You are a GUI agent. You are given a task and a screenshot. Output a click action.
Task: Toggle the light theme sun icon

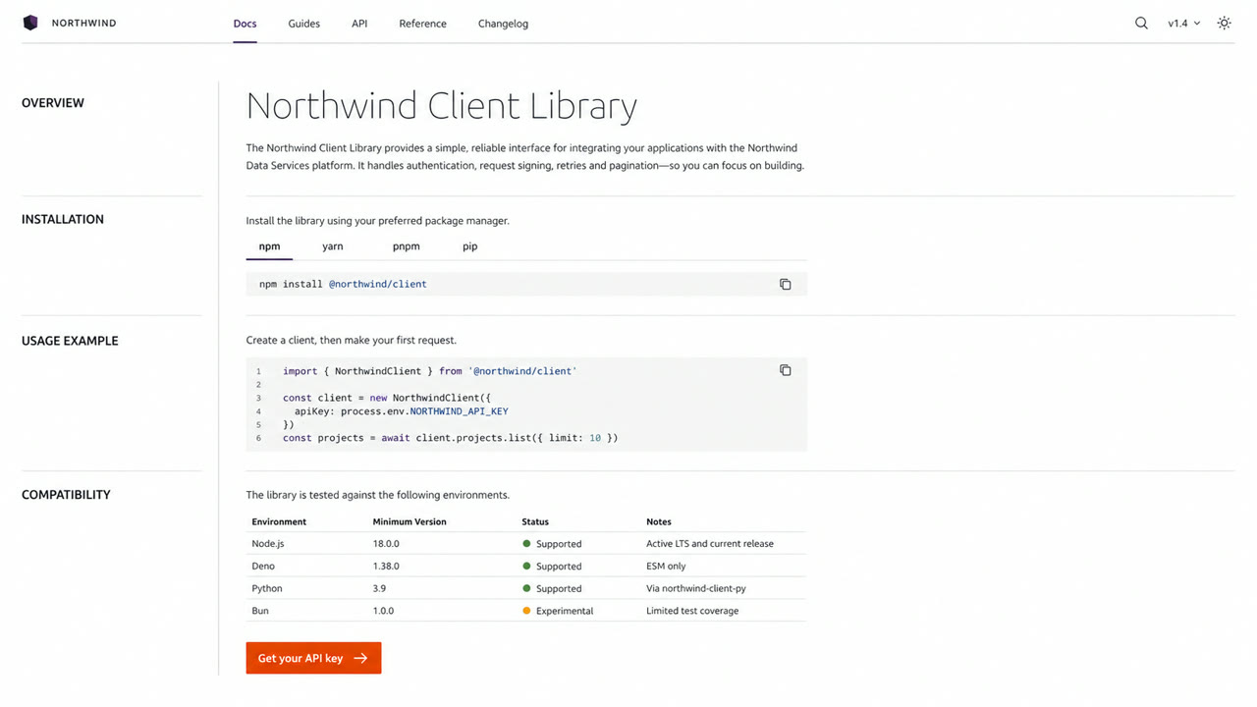point(1224,23)
